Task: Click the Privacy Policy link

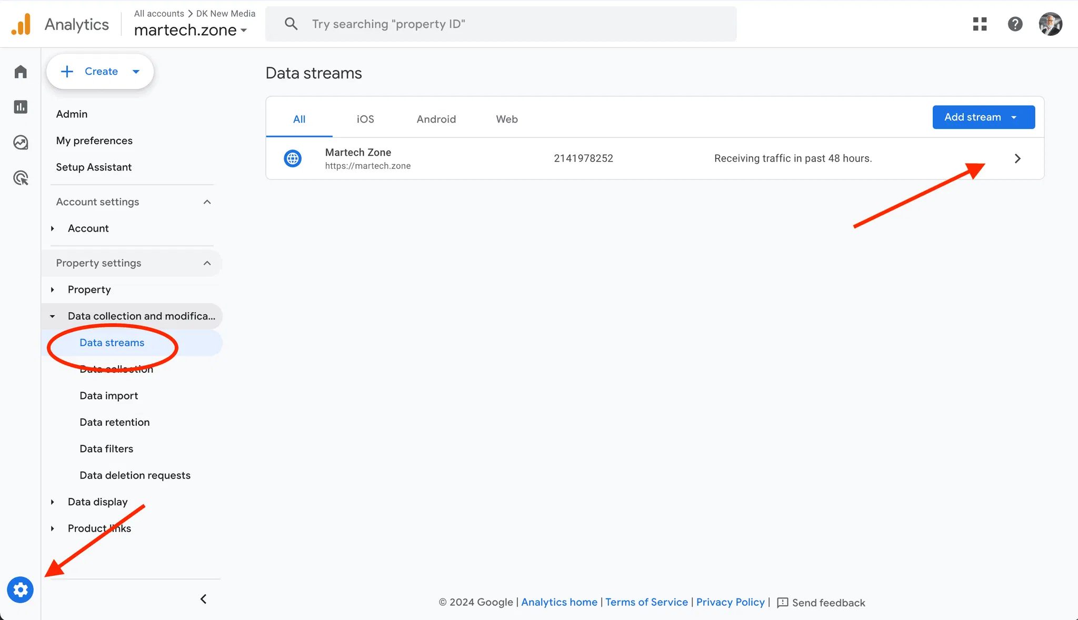Action: click(x=730, y=602)
